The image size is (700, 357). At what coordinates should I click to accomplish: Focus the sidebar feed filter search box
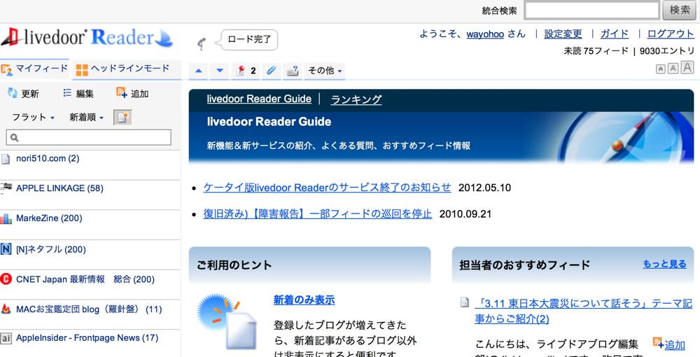pyautogui.click(x=88, y=137)
